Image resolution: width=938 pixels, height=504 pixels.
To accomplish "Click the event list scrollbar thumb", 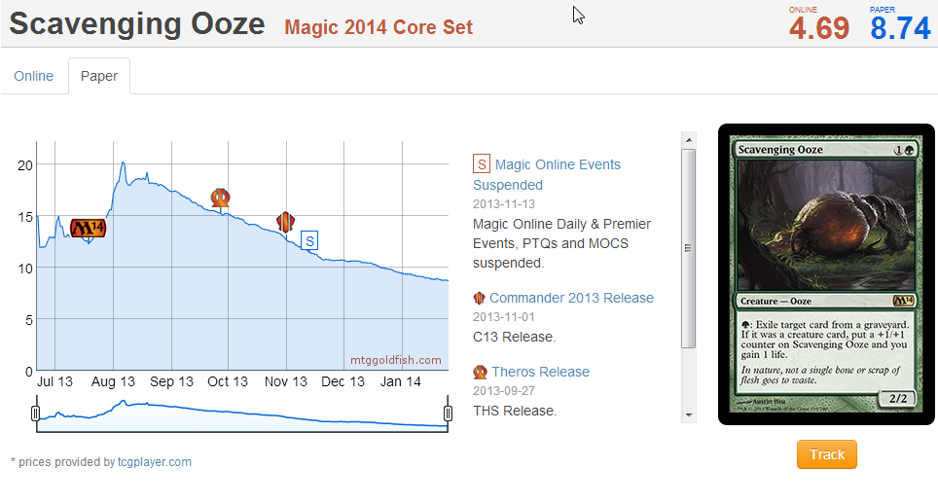I will (x=689, y=248).
